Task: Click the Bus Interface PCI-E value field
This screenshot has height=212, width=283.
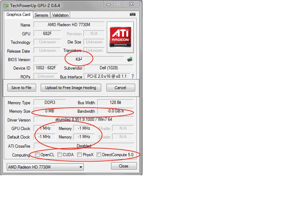Action: (x=107, y=76)
